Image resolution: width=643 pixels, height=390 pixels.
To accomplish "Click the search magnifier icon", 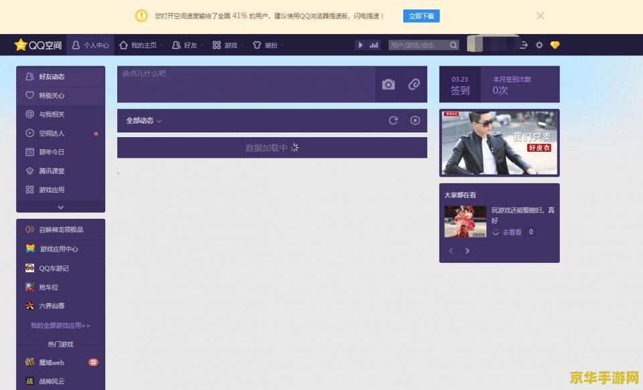I will click(x=453, y=45).
